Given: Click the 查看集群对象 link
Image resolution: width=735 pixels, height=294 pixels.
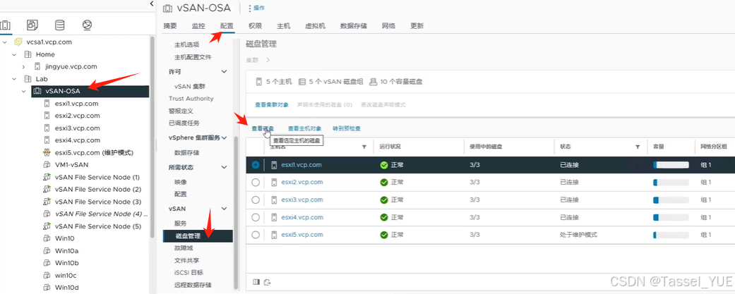Looking at the screenshot, I should [x=272, y=105].
